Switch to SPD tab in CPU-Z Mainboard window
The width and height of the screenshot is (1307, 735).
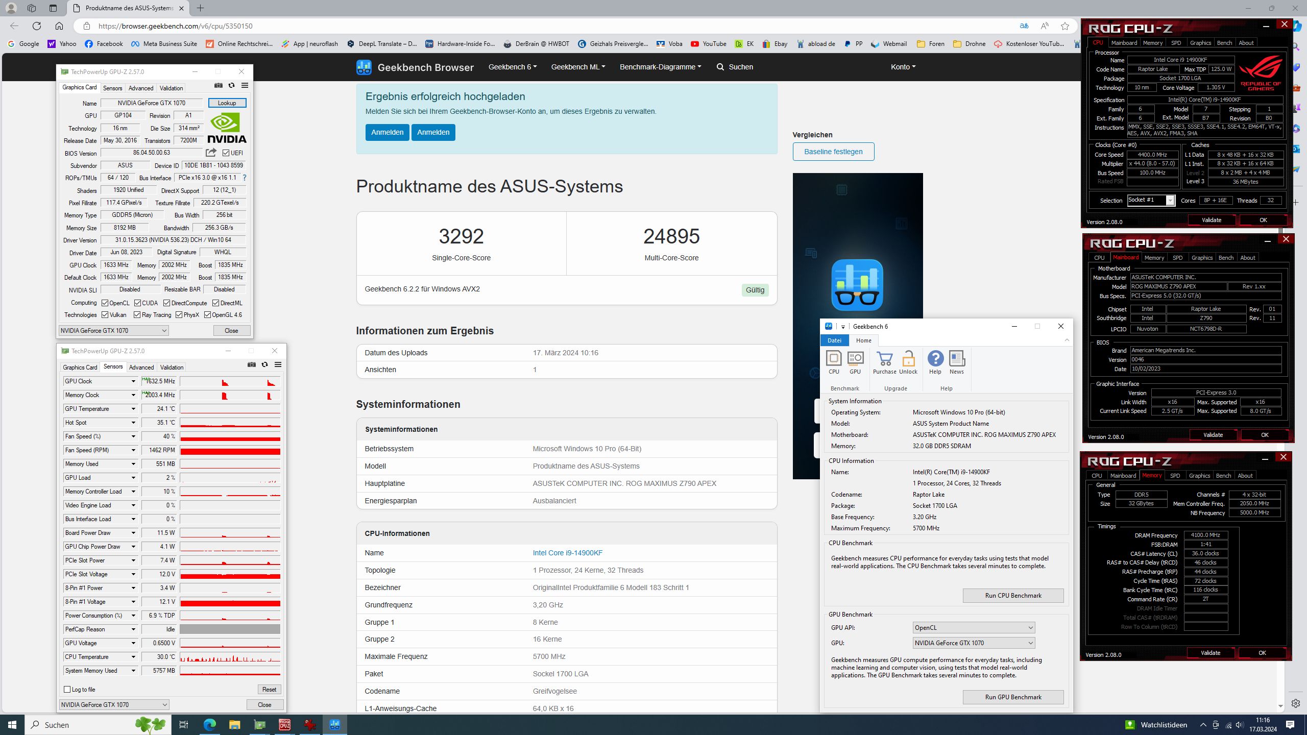pyautogui.click(x=1177, y=258)
